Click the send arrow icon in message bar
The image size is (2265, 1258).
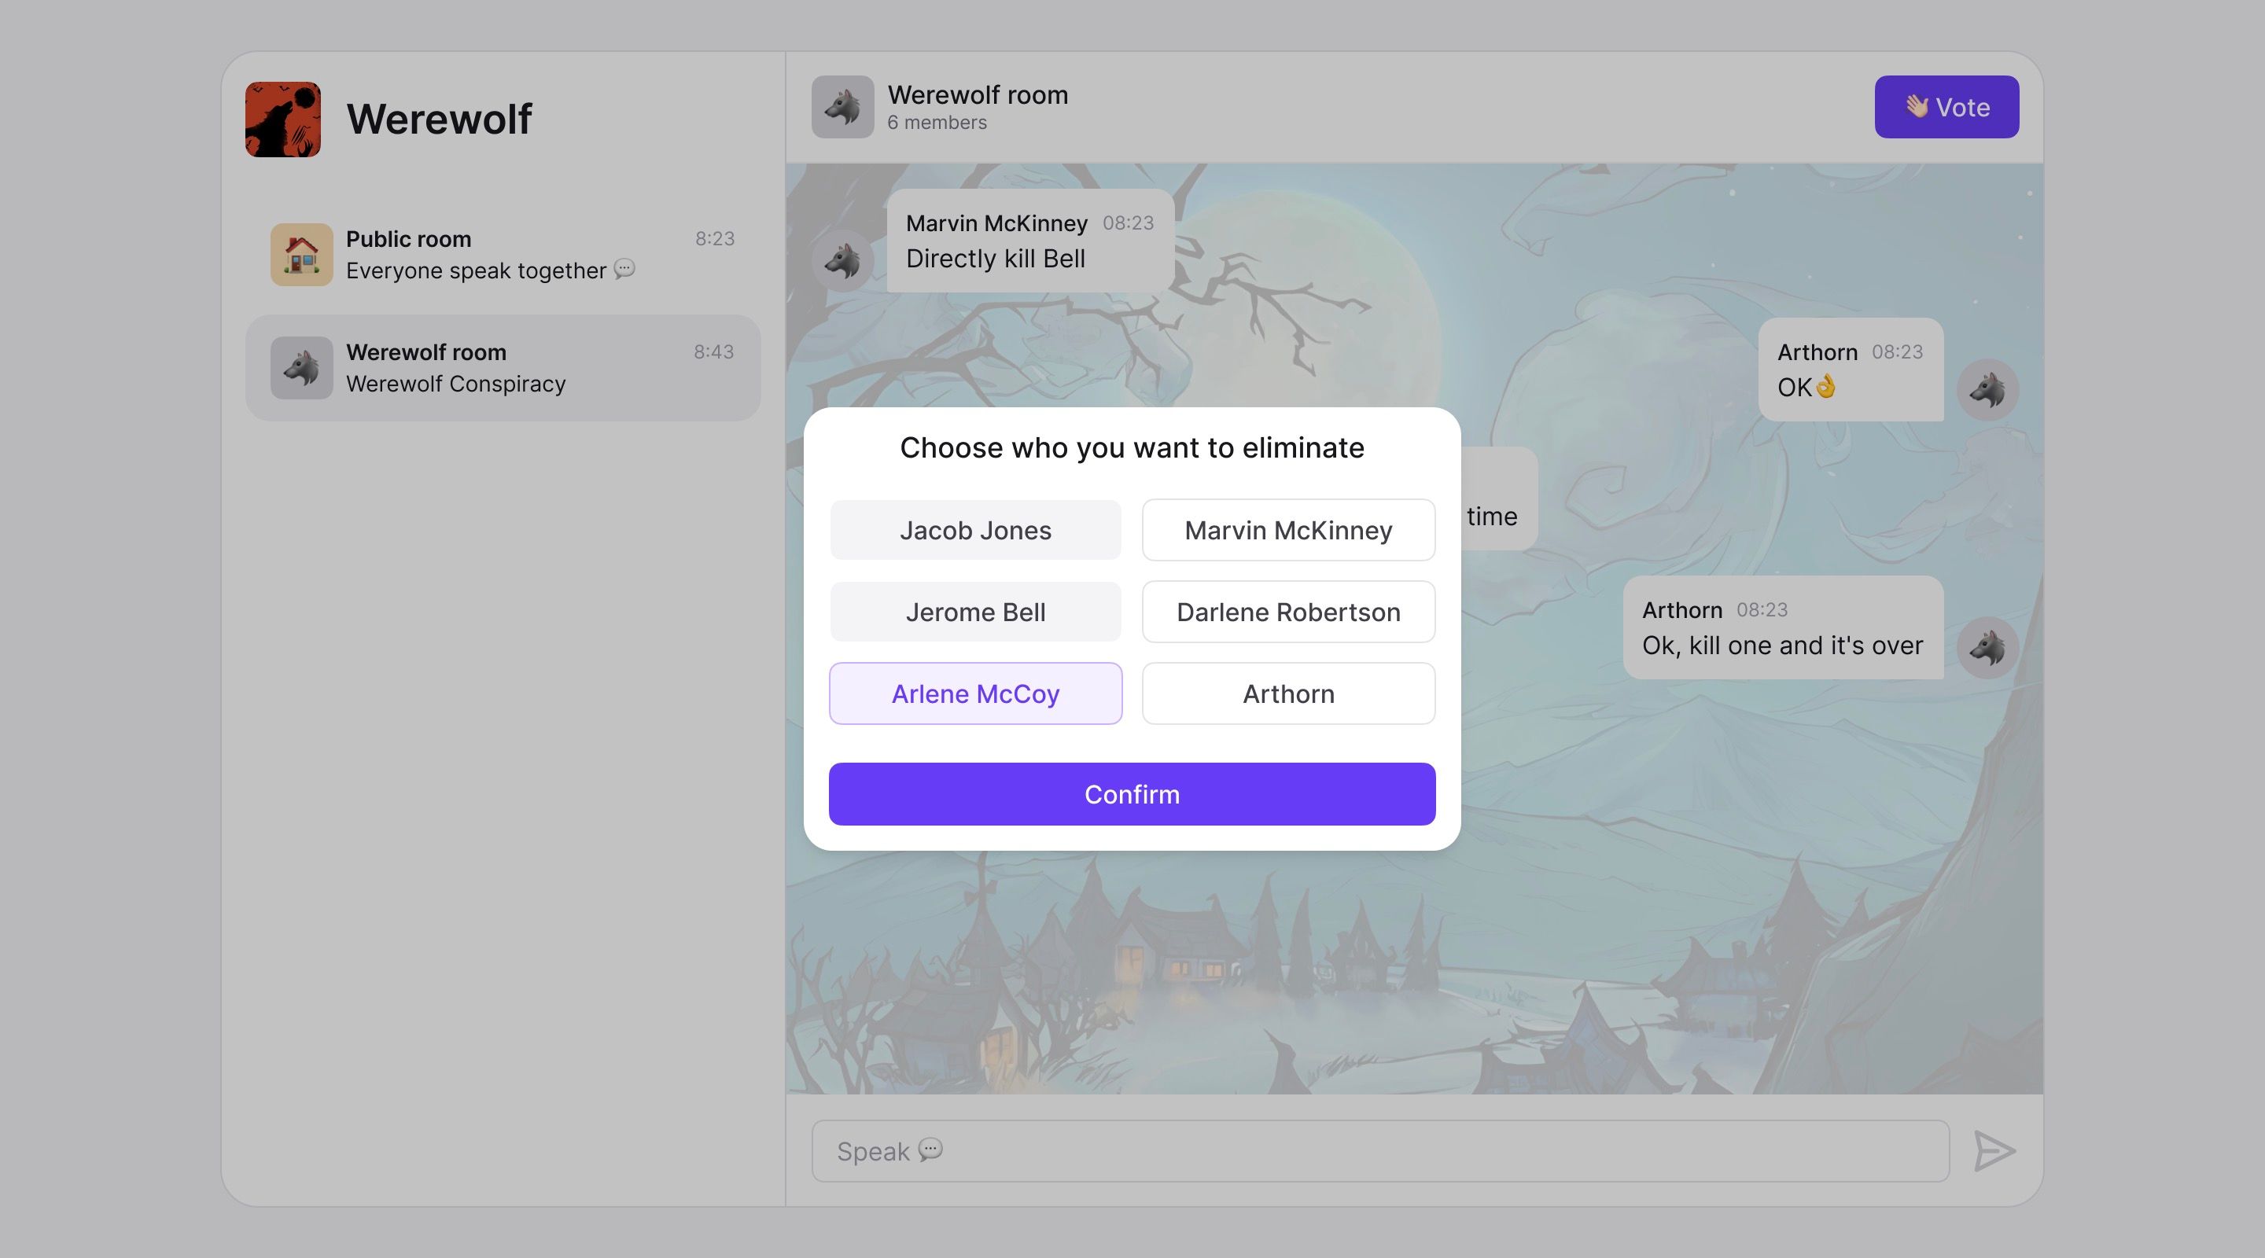pyautogui.click(x=1994, y=1149)
